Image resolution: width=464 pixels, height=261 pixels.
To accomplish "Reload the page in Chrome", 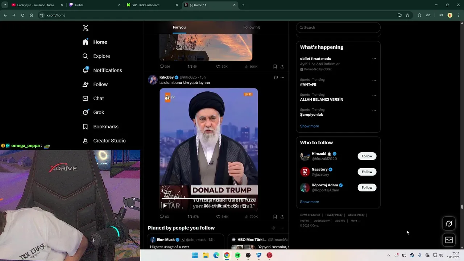I will pyautogui.click(x=22, y=15).
